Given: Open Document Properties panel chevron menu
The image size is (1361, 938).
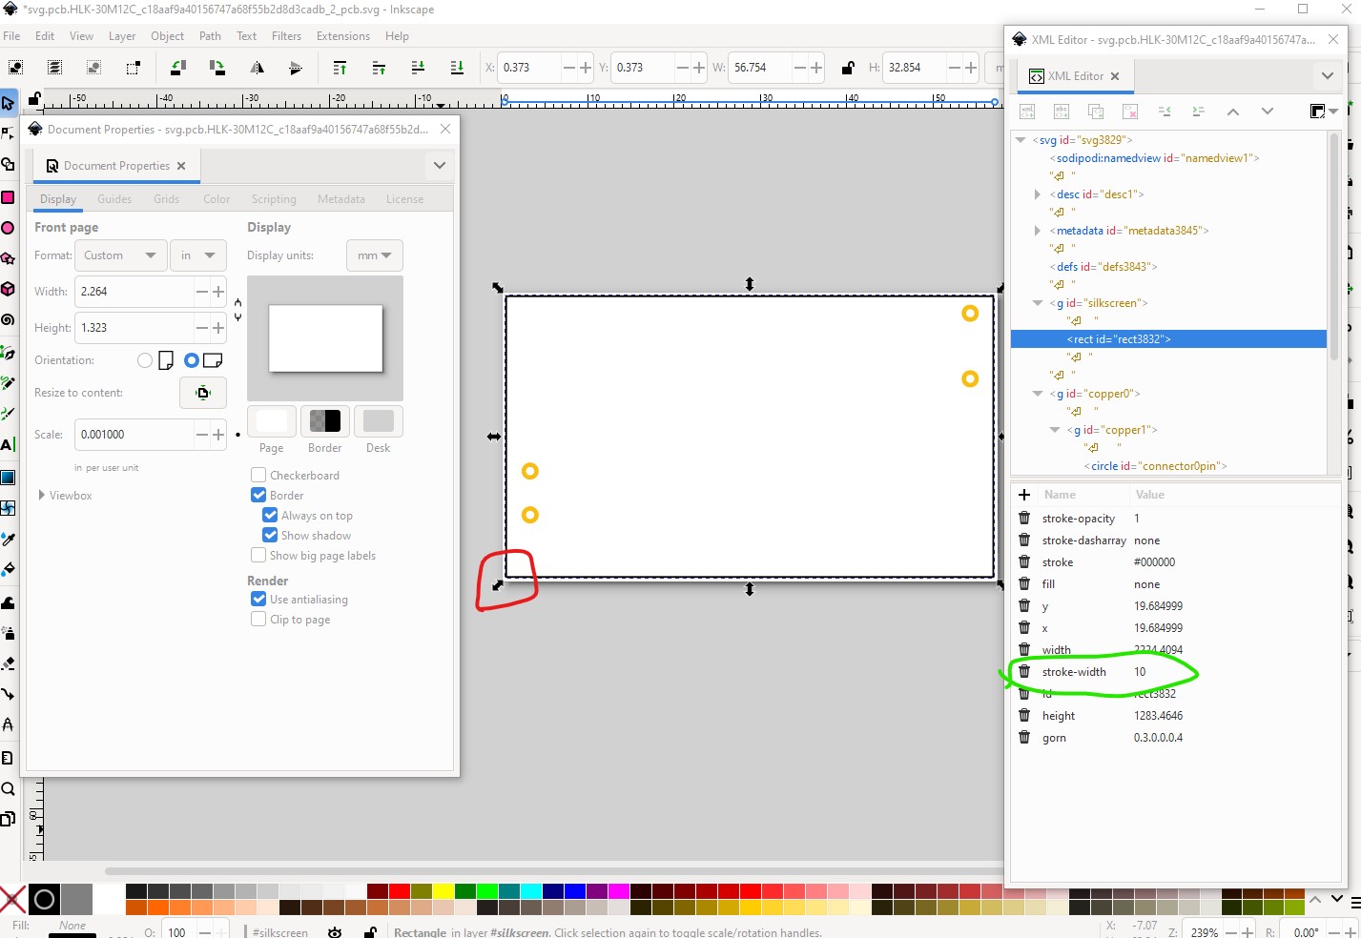Looking at the screenshot, I should [x=439, y=165].
